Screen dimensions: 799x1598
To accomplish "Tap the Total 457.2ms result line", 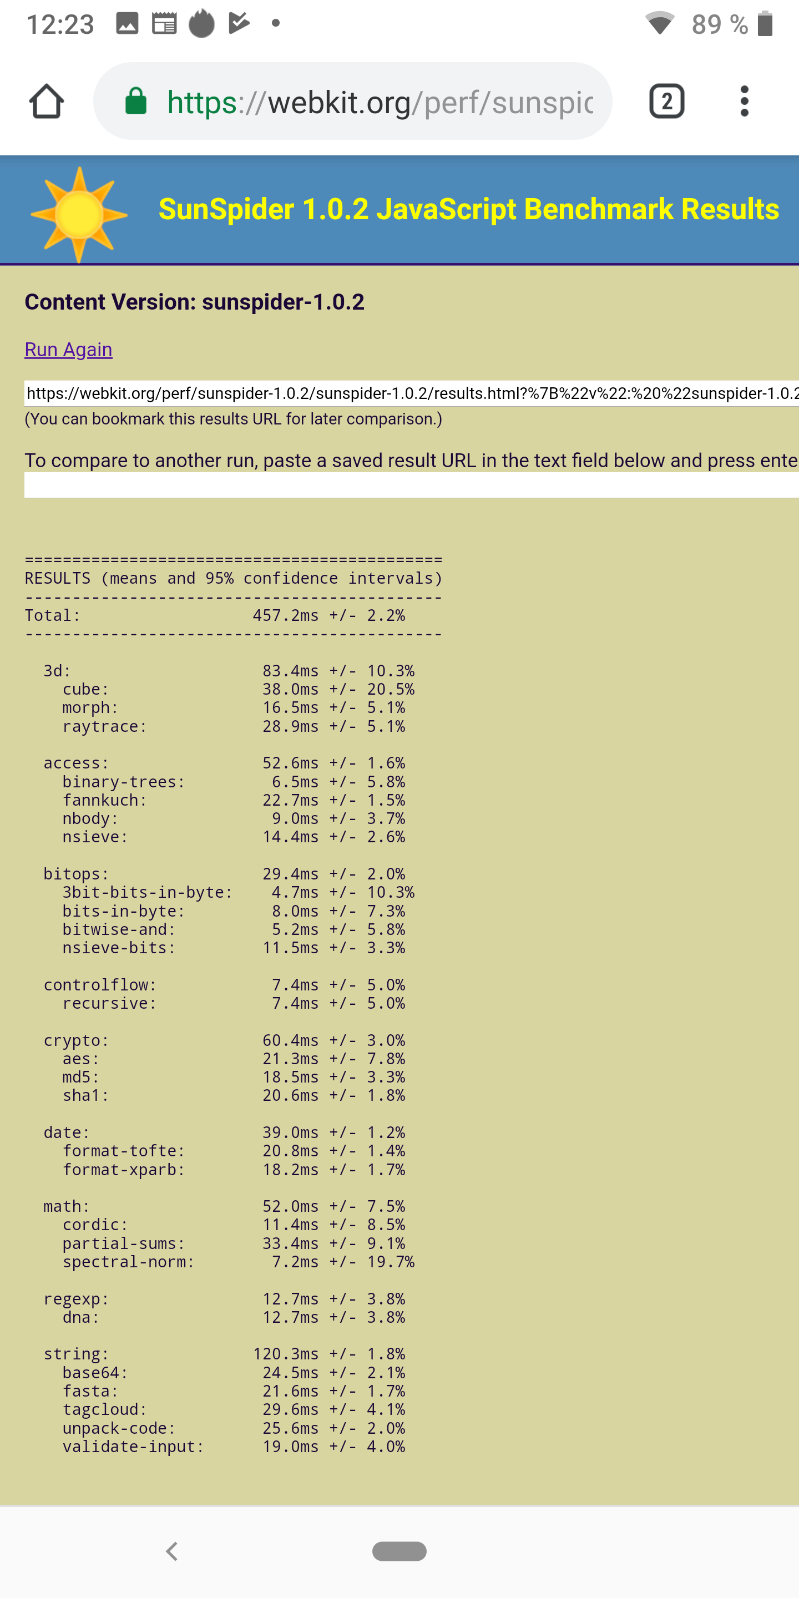I will pyautogui.click(x=215, y=615).
